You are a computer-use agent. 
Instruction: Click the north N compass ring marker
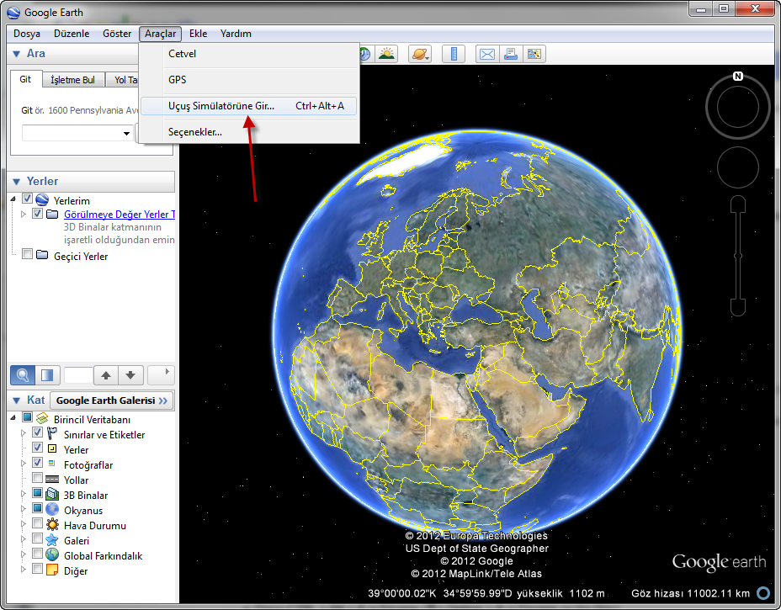[737, 77]
